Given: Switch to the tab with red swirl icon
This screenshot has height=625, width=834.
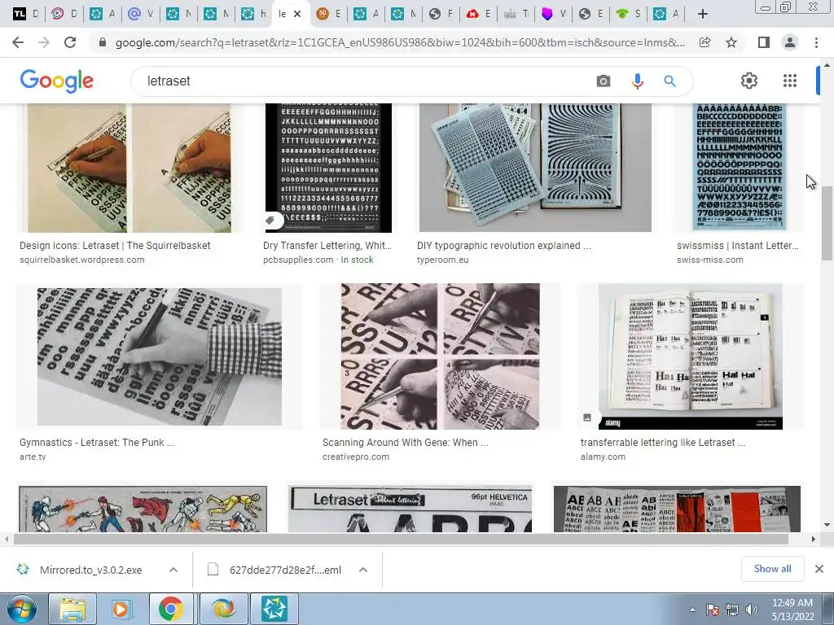Looking at the screenshot, I should point(64,15).
